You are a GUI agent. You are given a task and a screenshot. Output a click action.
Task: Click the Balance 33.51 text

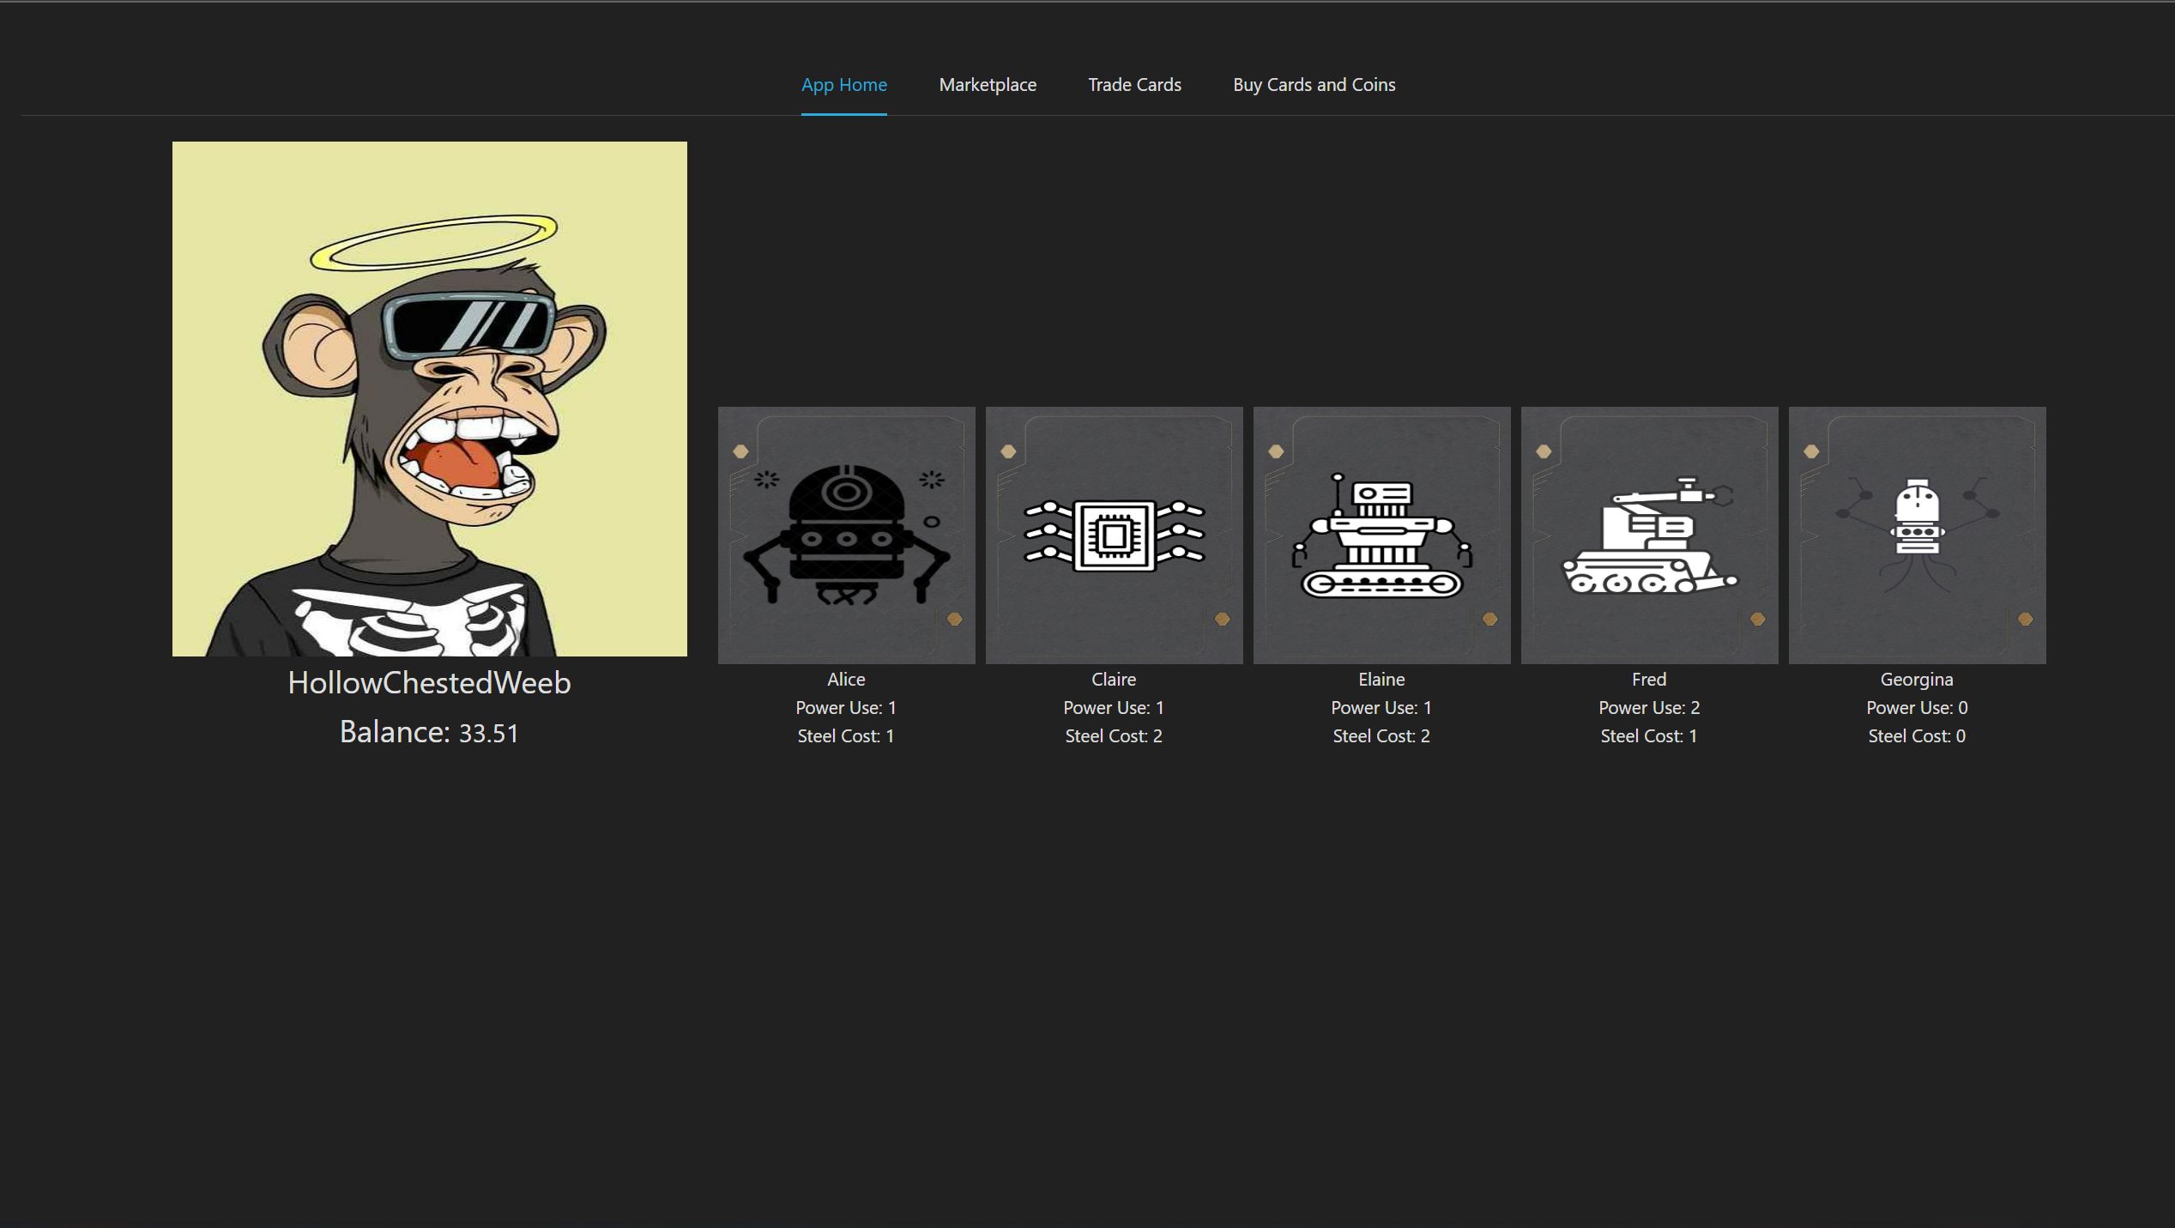pos(429,733)
